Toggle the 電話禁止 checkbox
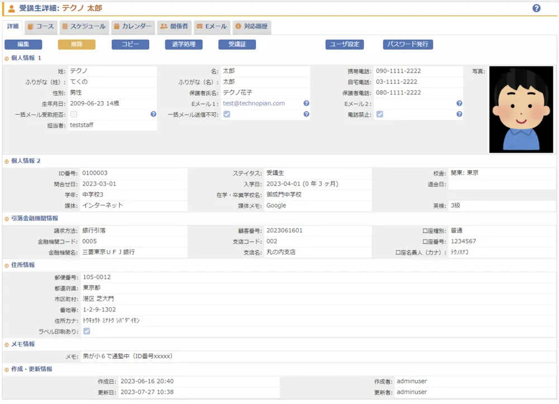The height and width of the screenshot is (404, 559). tap(380, 114)
